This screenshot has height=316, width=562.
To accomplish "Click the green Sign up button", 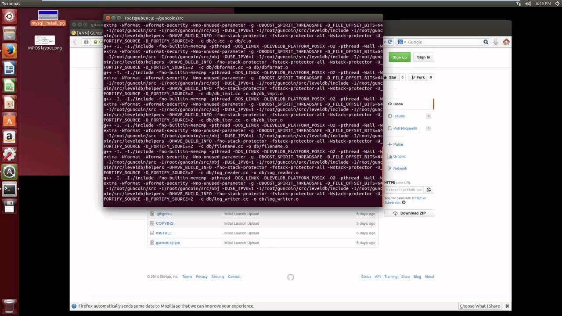I will tap(400, 57).
